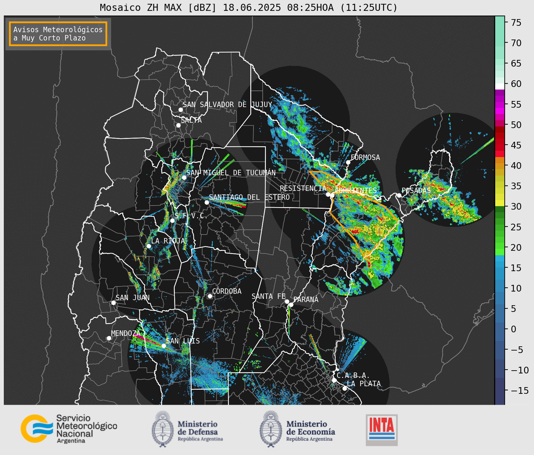
Task: Click the SAN SALVADOR DE JUJUY label
Action: coord(227,105)
